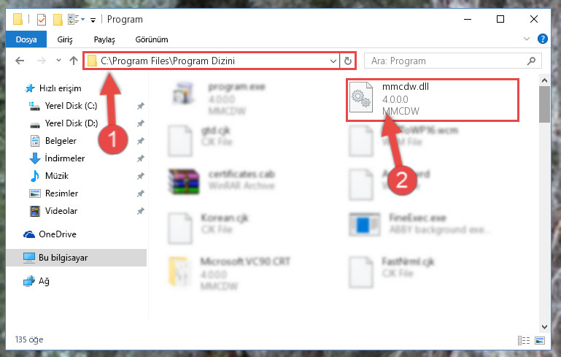Click the search magnifier icon
This screenshot has width=561, height=357.
click(x=531, y=61)
